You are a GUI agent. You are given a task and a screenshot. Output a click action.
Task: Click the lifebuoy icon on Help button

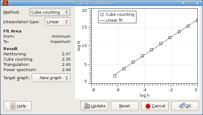pos(13,106)
